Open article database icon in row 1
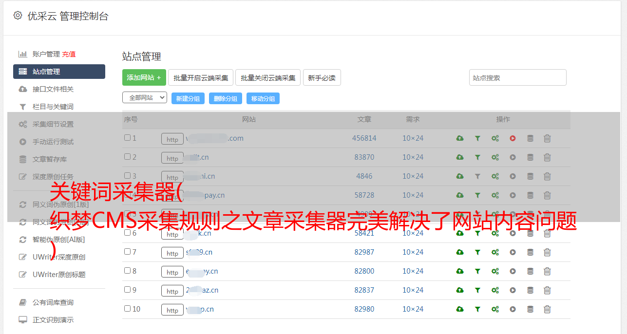627x334 pixels. (530, 138)
